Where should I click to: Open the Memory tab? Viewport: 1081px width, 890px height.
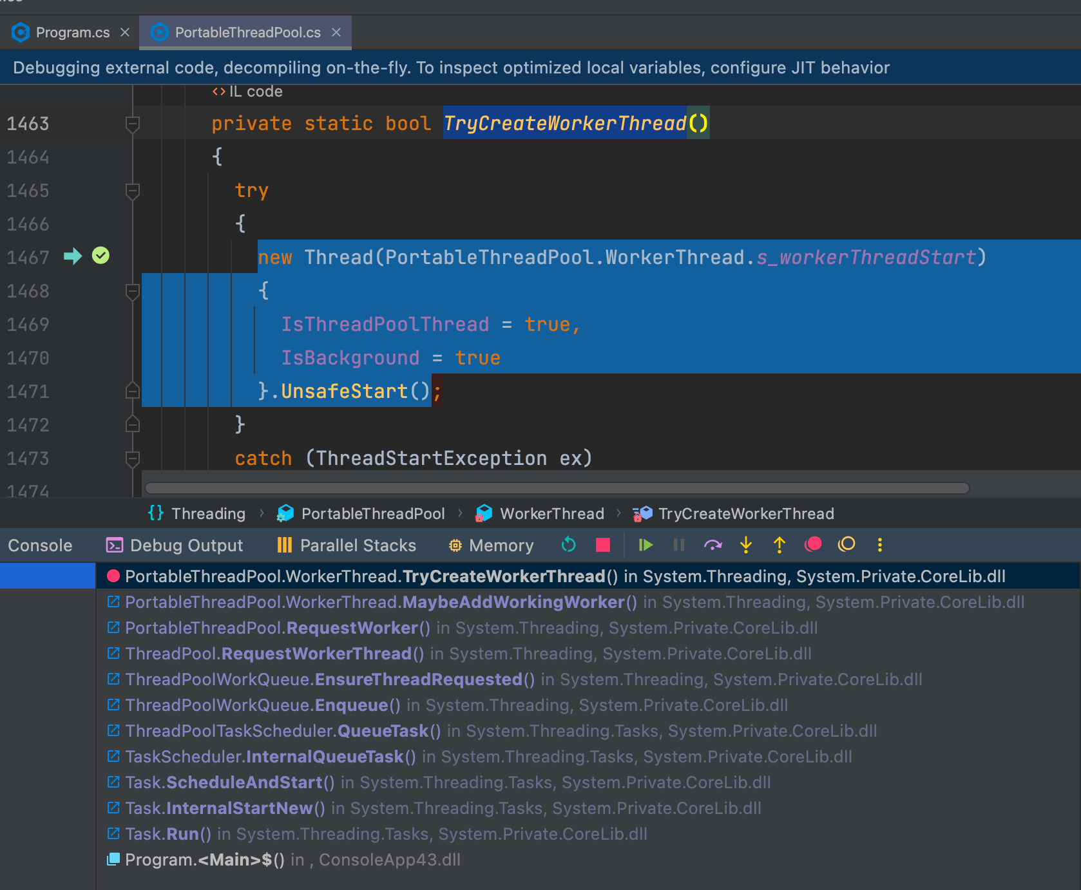(x=491, y=545)
